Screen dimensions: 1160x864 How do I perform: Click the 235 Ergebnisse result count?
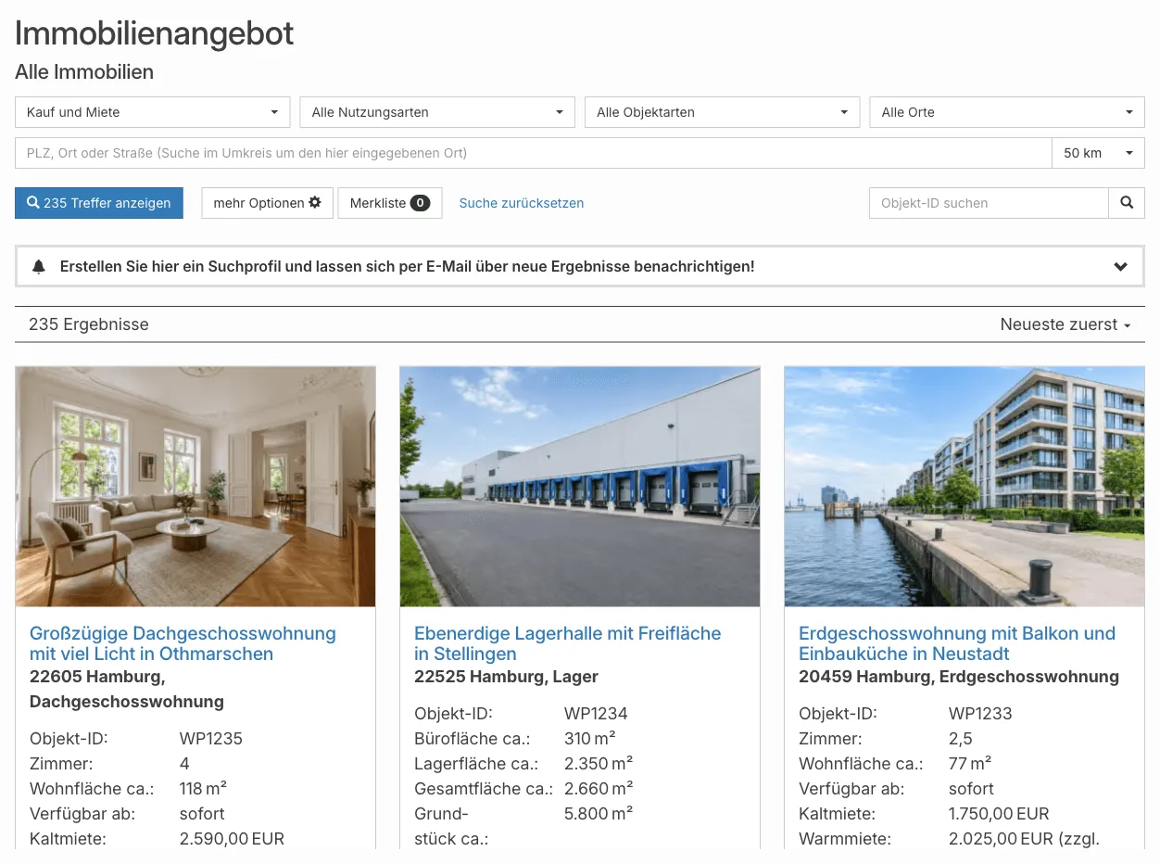[89, 324]
